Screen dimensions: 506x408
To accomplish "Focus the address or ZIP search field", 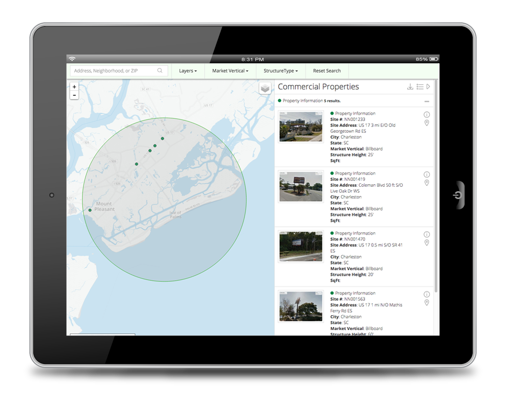I will click(x=119, y=71).
